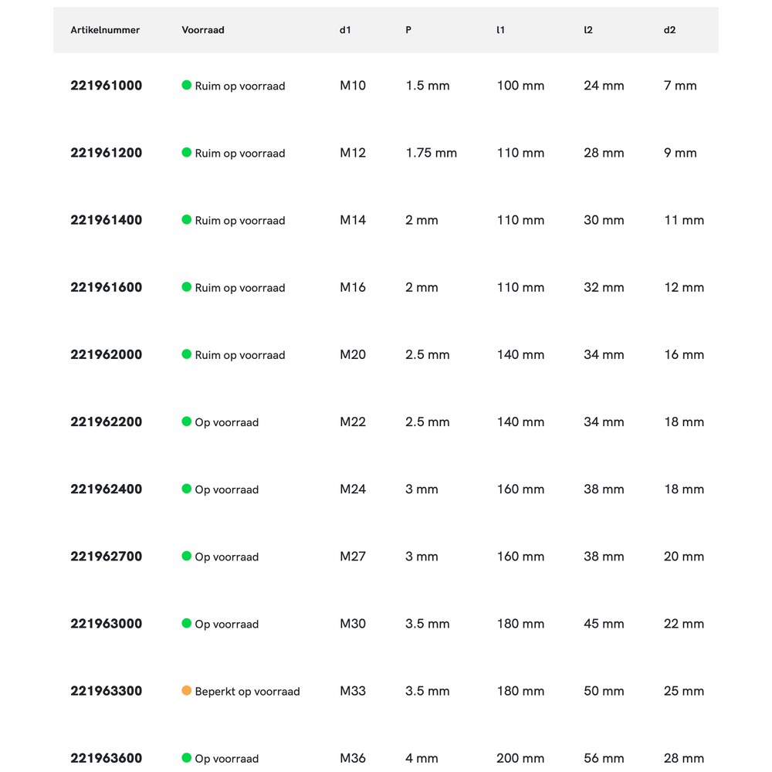The height and width of the screenshot is (772, 772).
Task: Click green stock dot for M12 row
Action: tap(186, 152)
